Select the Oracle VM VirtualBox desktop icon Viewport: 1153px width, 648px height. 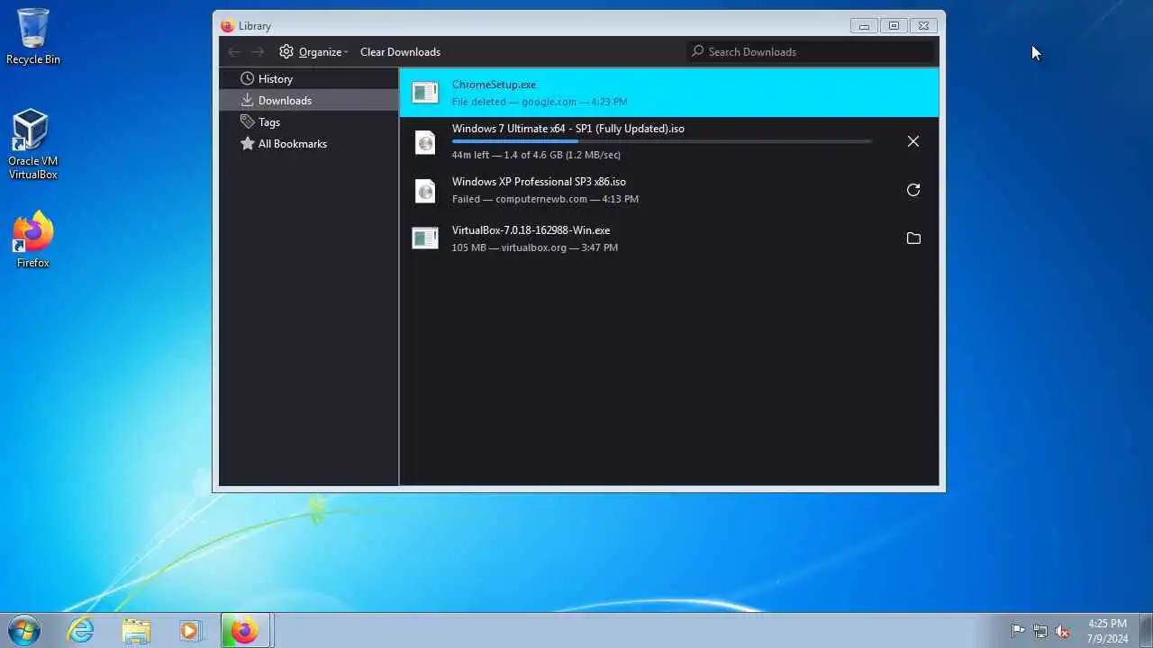tap(33, 144)
